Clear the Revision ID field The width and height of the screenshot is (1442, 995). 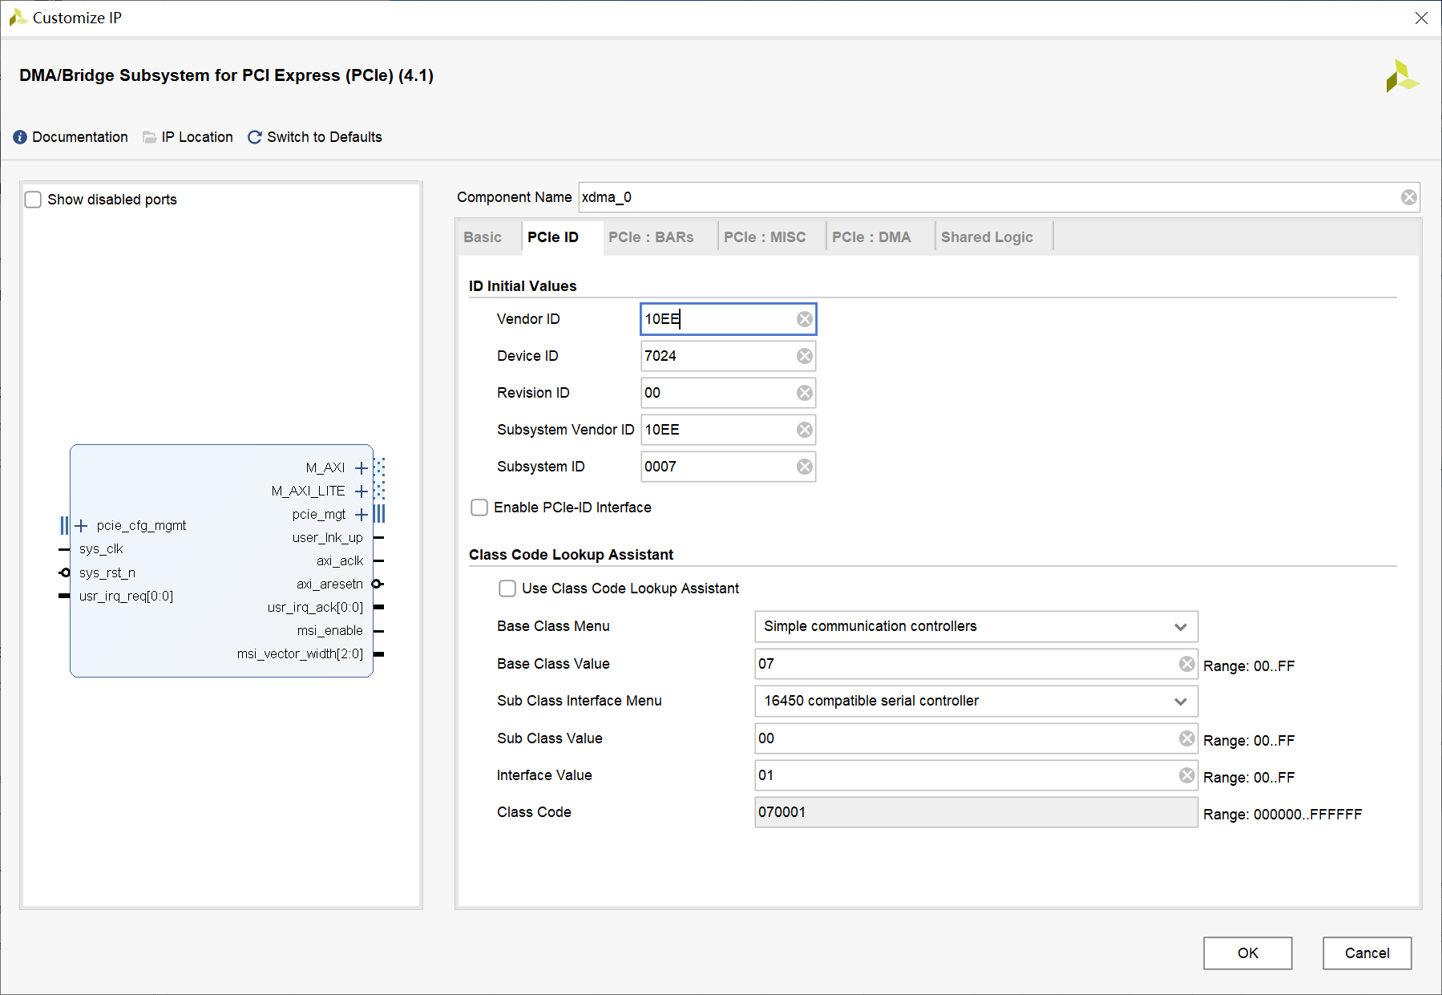(805, 393)
